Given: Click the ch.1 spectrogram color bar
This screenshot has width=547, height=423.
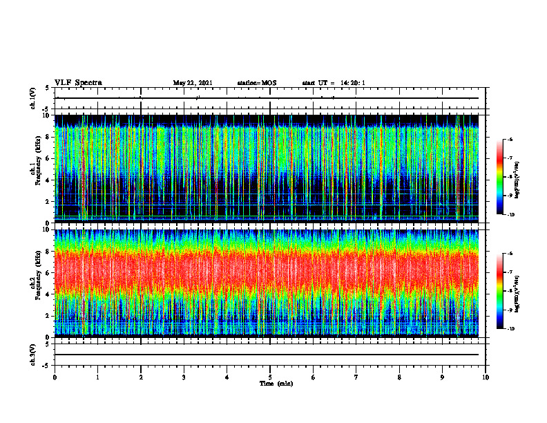Looking at the screenshot, I should click(499, 177).
